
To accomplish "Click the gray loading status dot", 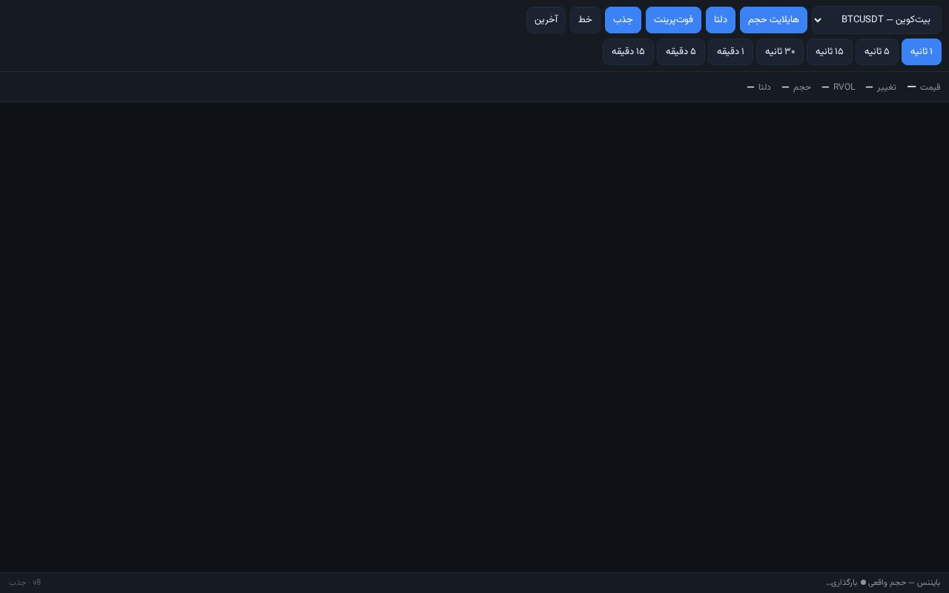I will 863,583.
